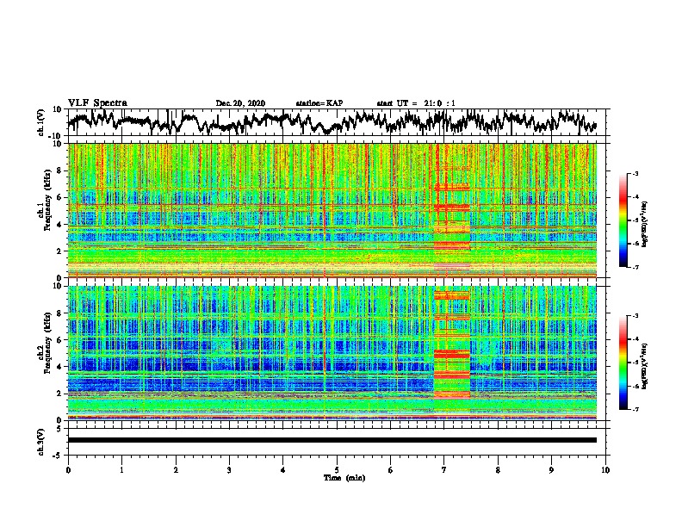Click the "5" tick of the ch.3(V) axis
Viewport: 682px width, 527px height.
click(59, 429)
